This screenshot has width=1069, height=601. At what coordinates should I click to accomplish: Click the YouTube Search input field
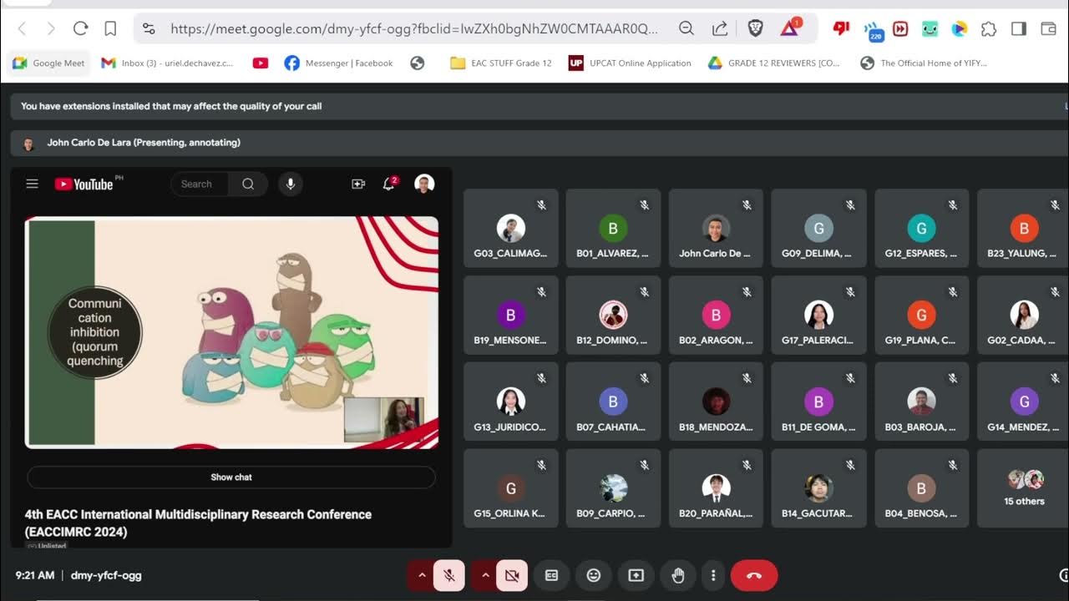(x=200, y=184)
